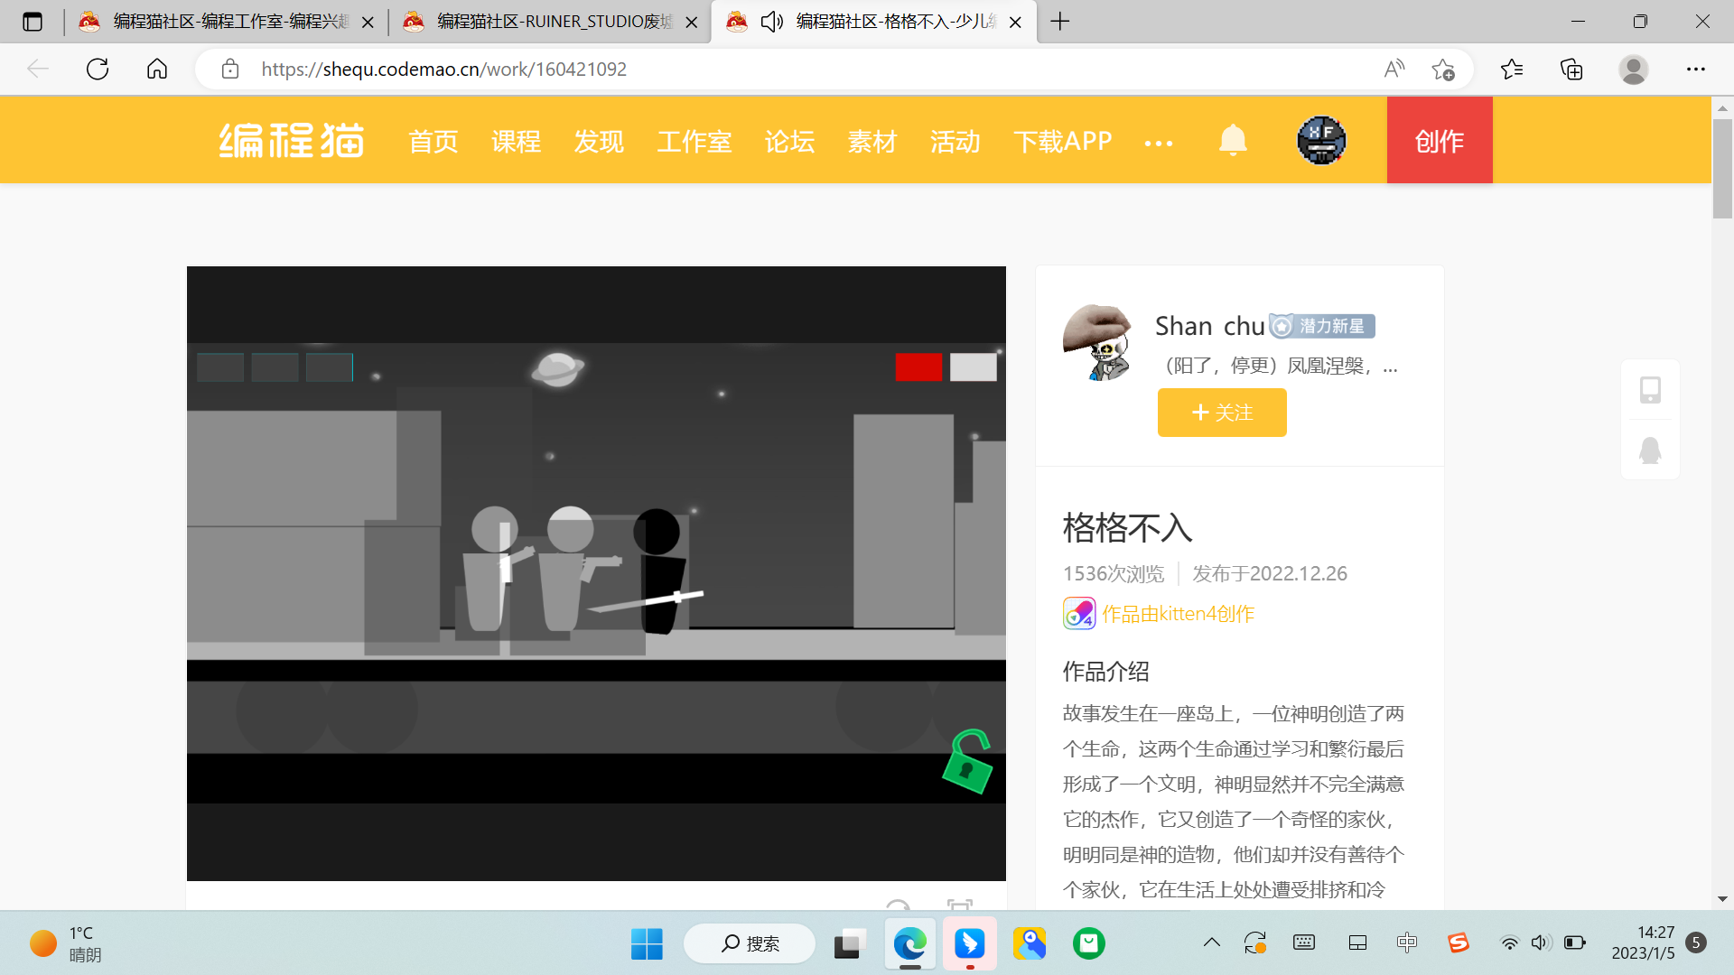Expand the header more menu (…)
Image resolution: width=1734 pixels, height=975 pixels.
[1159, 143]
